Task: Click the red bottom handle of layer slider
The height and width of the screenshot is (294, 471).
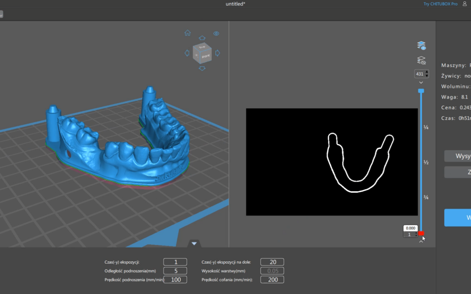Action: tap(421, 233)
